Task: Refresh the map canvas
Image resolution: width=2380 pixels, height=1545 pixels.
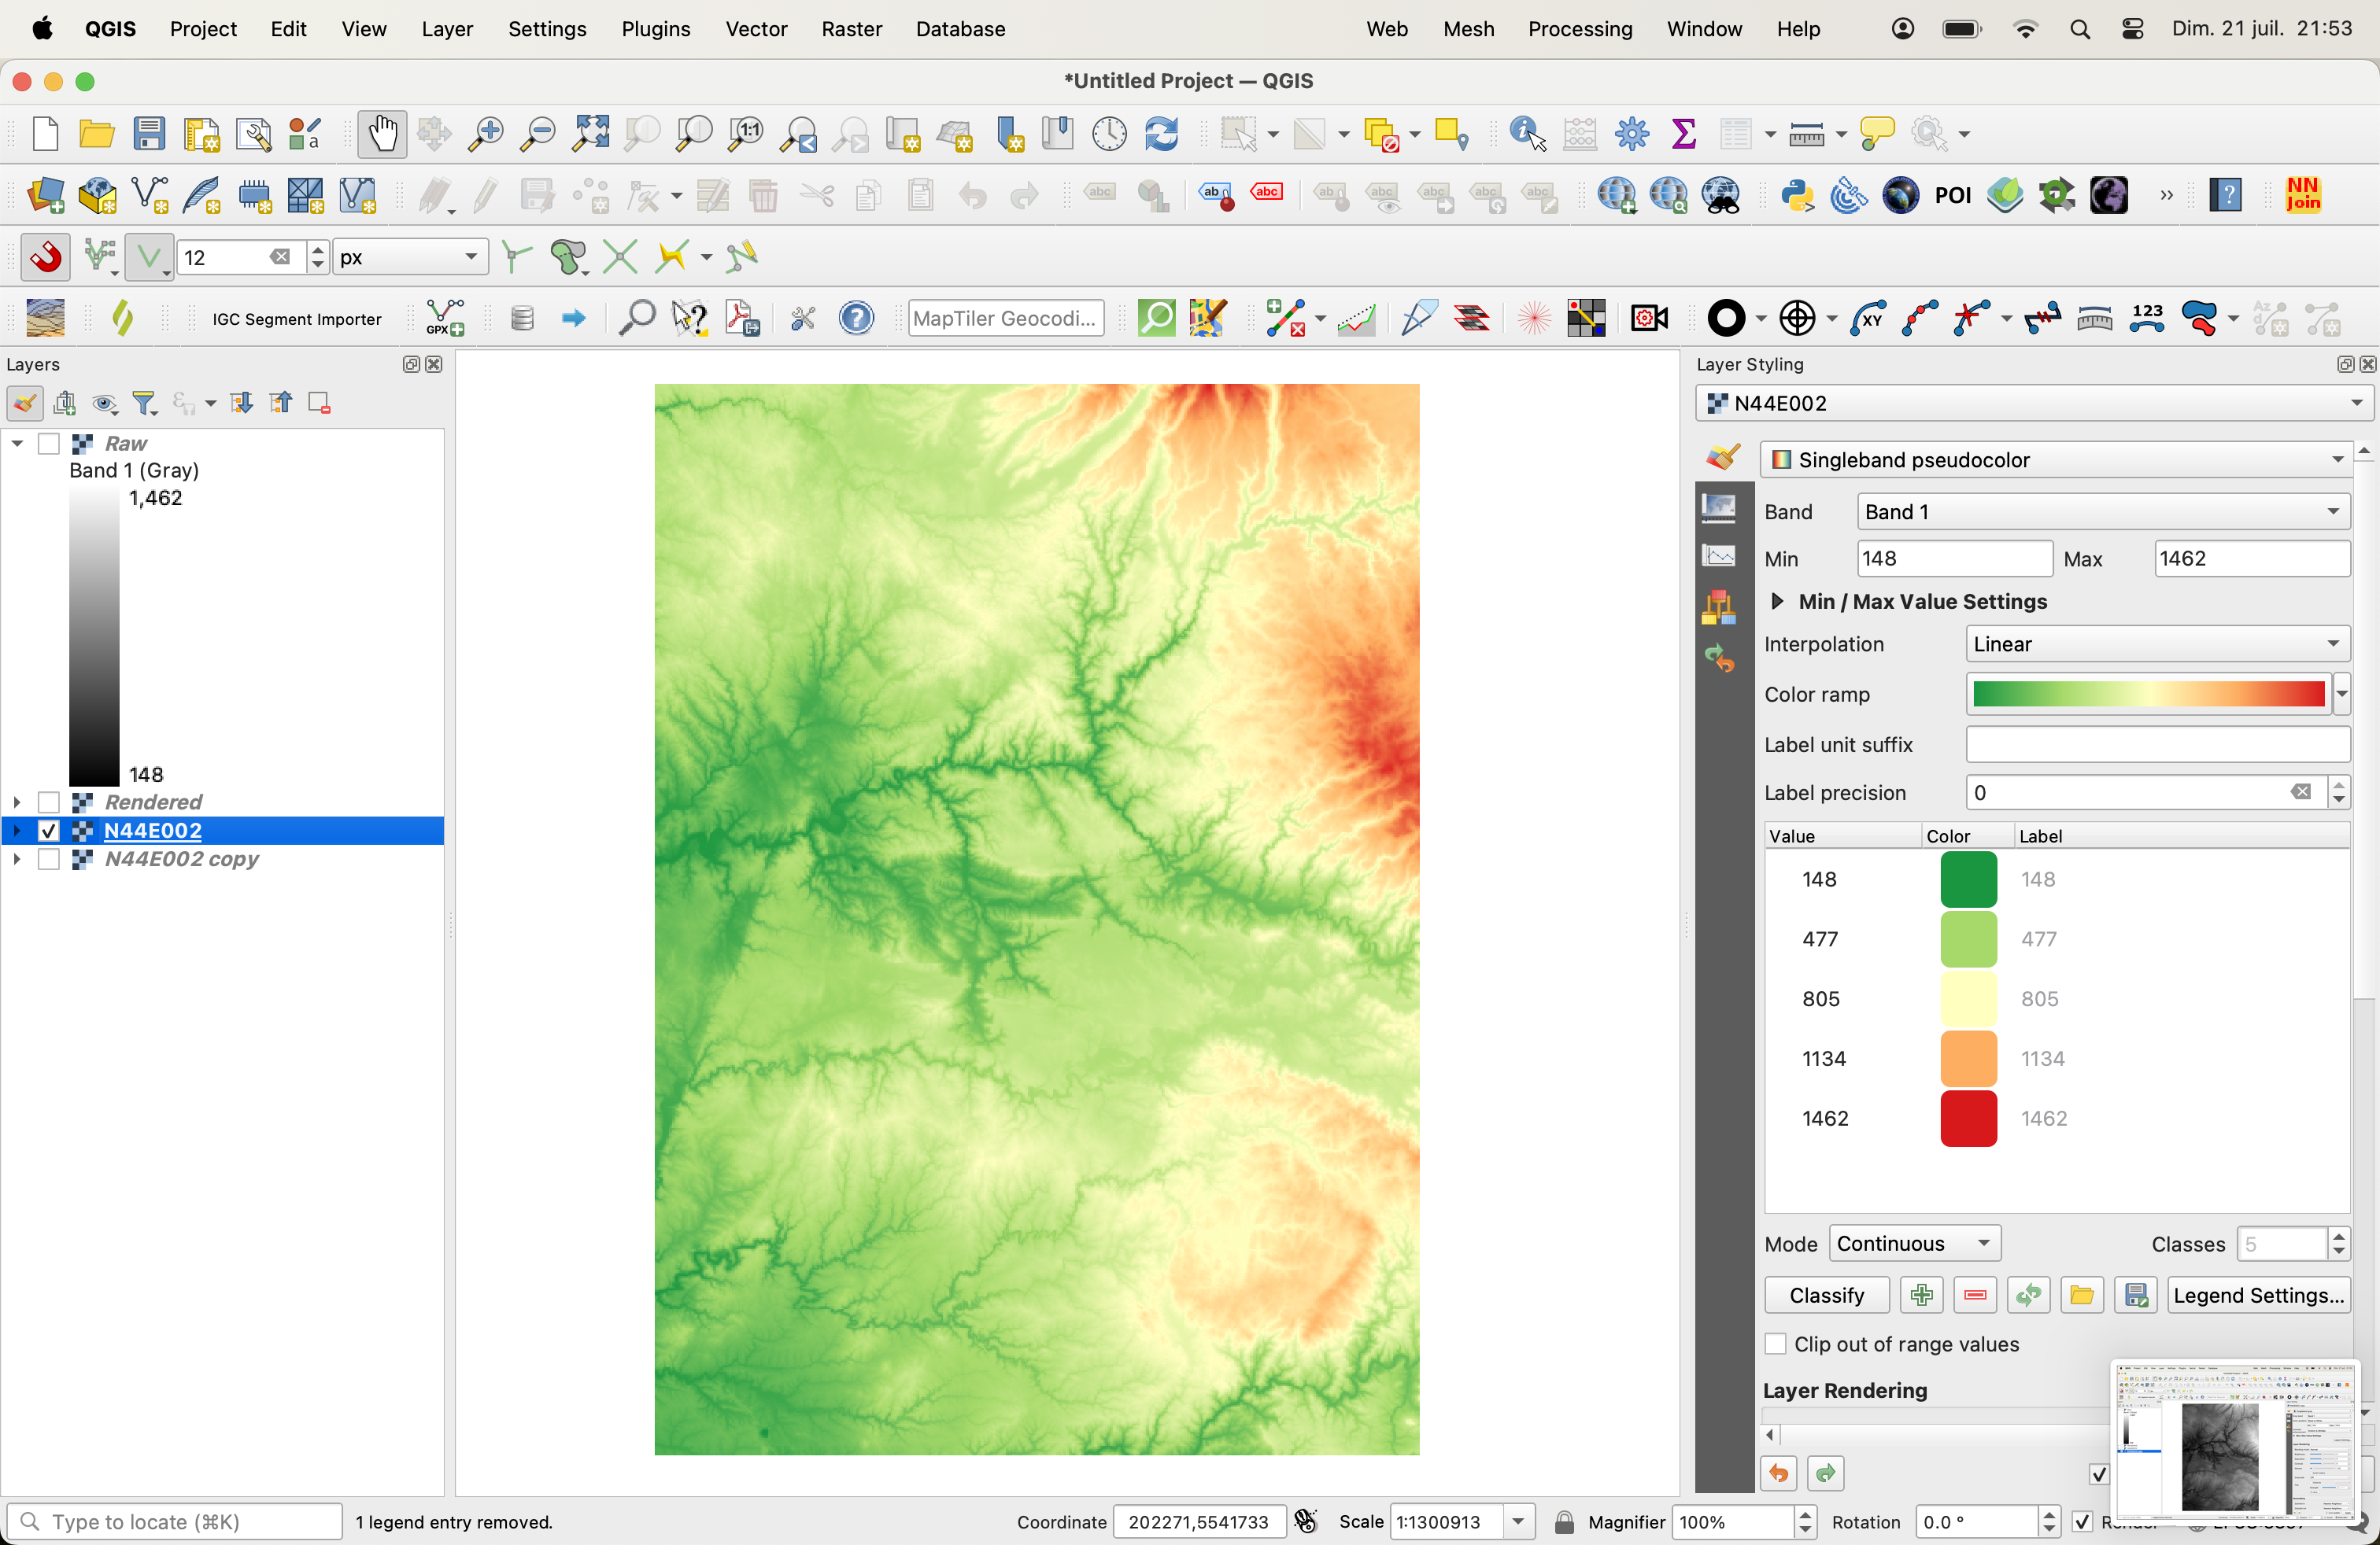Action: click(x=1161, y=134)
